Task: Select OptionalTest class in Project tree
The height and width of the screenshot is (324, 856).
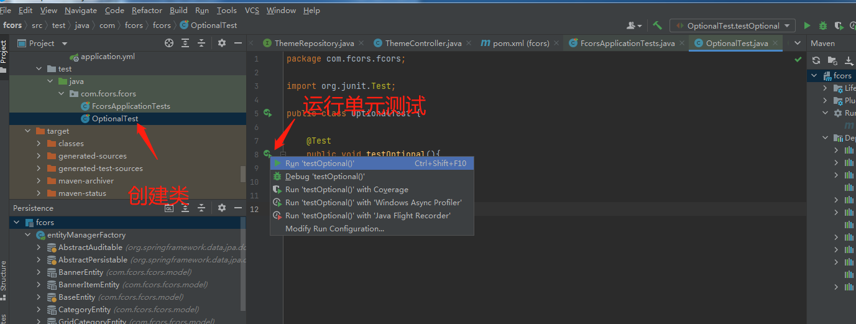Action: click(115, 119)
